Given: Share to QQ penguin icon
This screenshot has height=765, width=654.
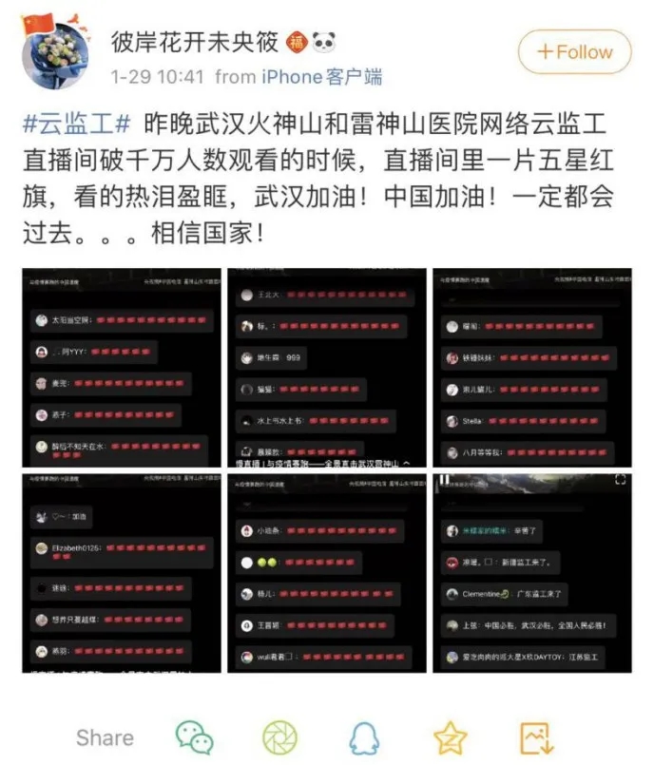Looking at the screenshot, I should 364,737.
